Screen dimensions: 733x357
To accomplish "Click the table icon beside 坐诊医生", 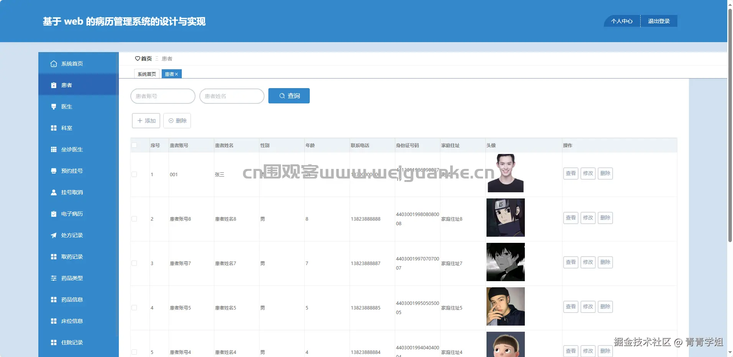I will (54, 149).
